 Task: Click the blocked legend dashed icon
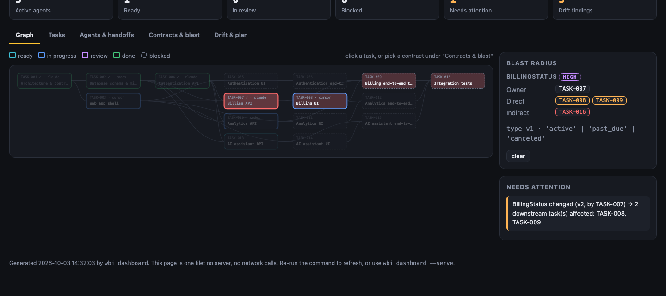point(144,55)
